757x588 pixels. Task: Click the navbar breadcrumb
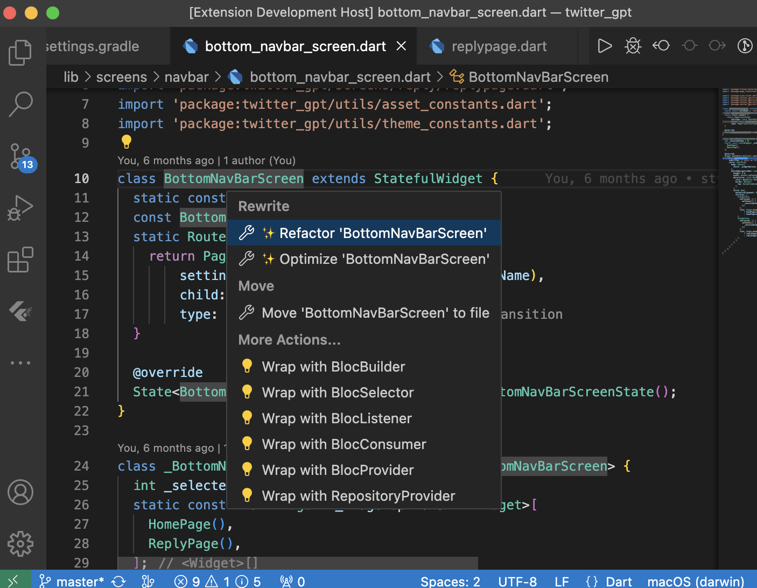pyautogui.click(x=186, y=77)
